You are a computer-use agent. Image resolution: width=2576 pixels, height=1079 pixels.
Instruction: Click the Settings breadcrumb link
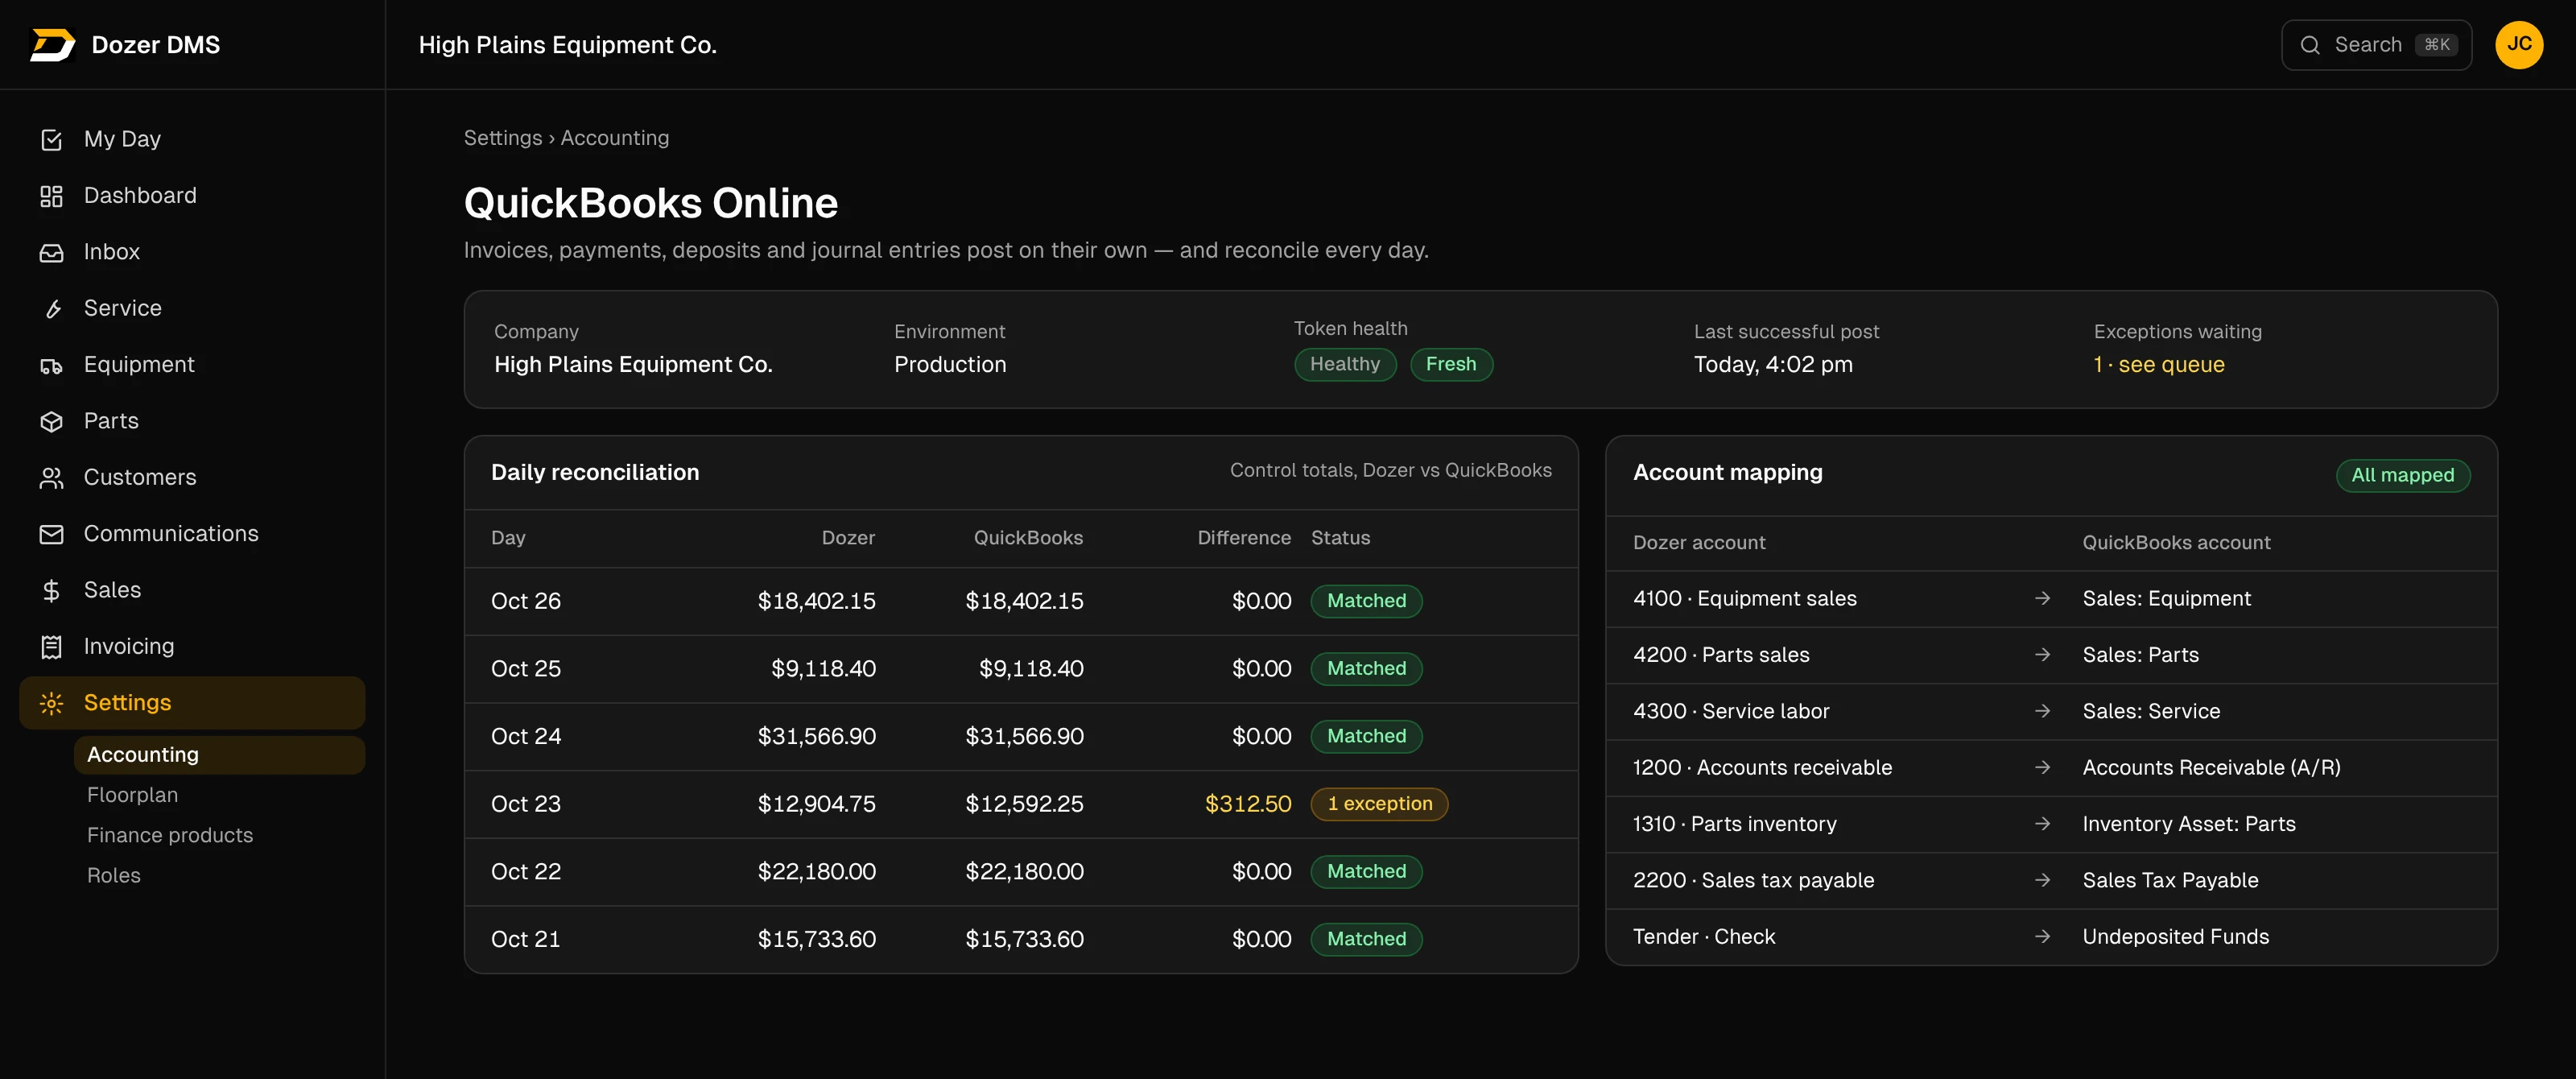[x=502, y=138]
